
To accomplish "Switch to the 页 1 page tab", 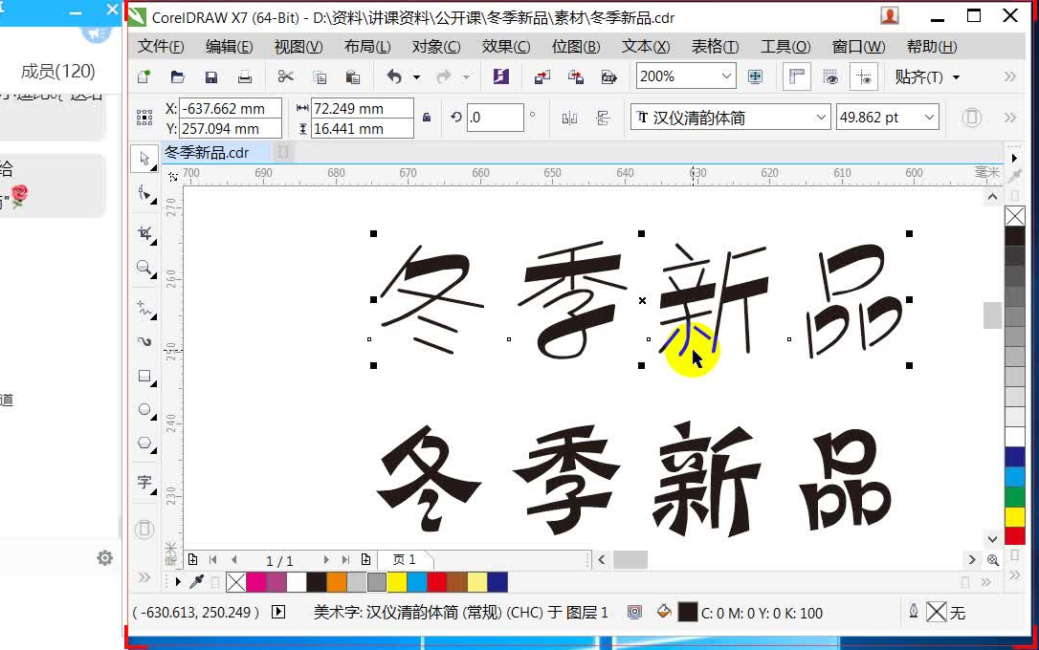I will (x=406, y=560).
